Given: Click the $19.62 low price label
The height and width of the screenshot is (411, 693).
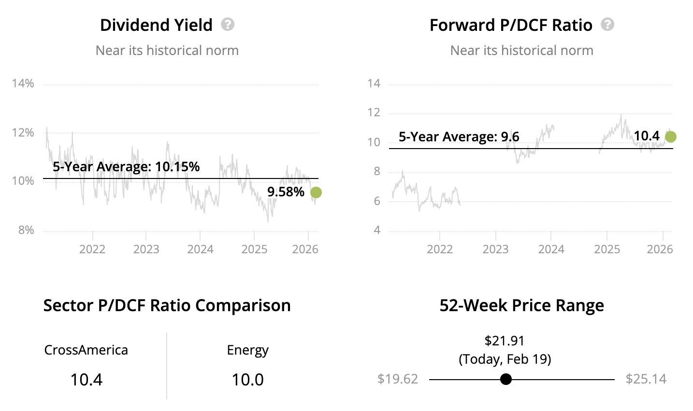Looking at the screenshot, I should pyautogui.click(x=398, y=379).
